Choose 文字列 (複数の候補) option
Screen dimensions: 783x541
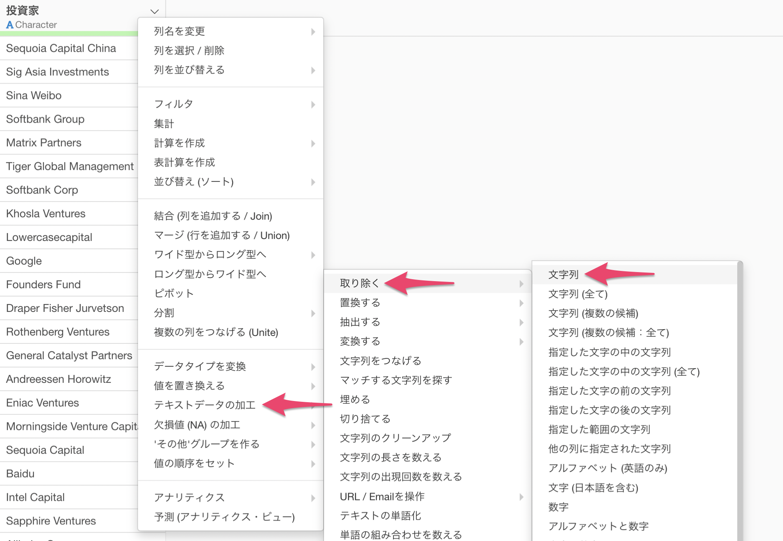pyautogui.click(x=593, y=313)
